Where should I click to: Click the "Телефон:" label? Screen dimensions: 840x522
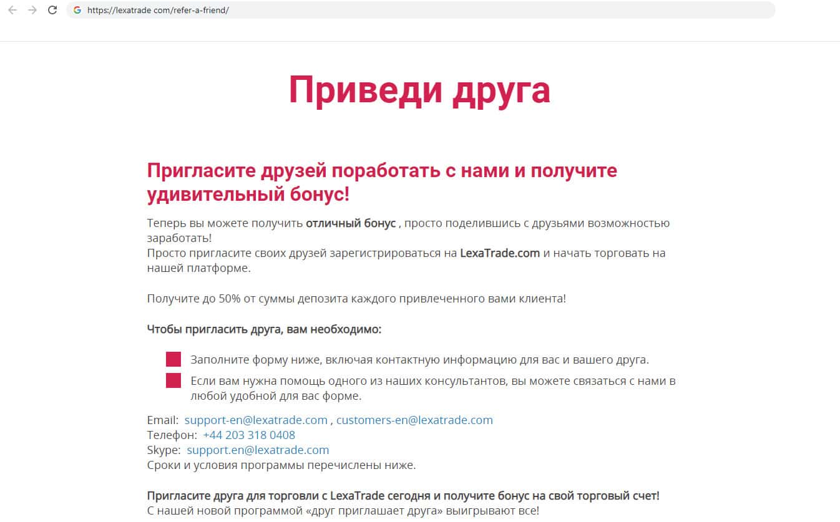coord(172,435)
